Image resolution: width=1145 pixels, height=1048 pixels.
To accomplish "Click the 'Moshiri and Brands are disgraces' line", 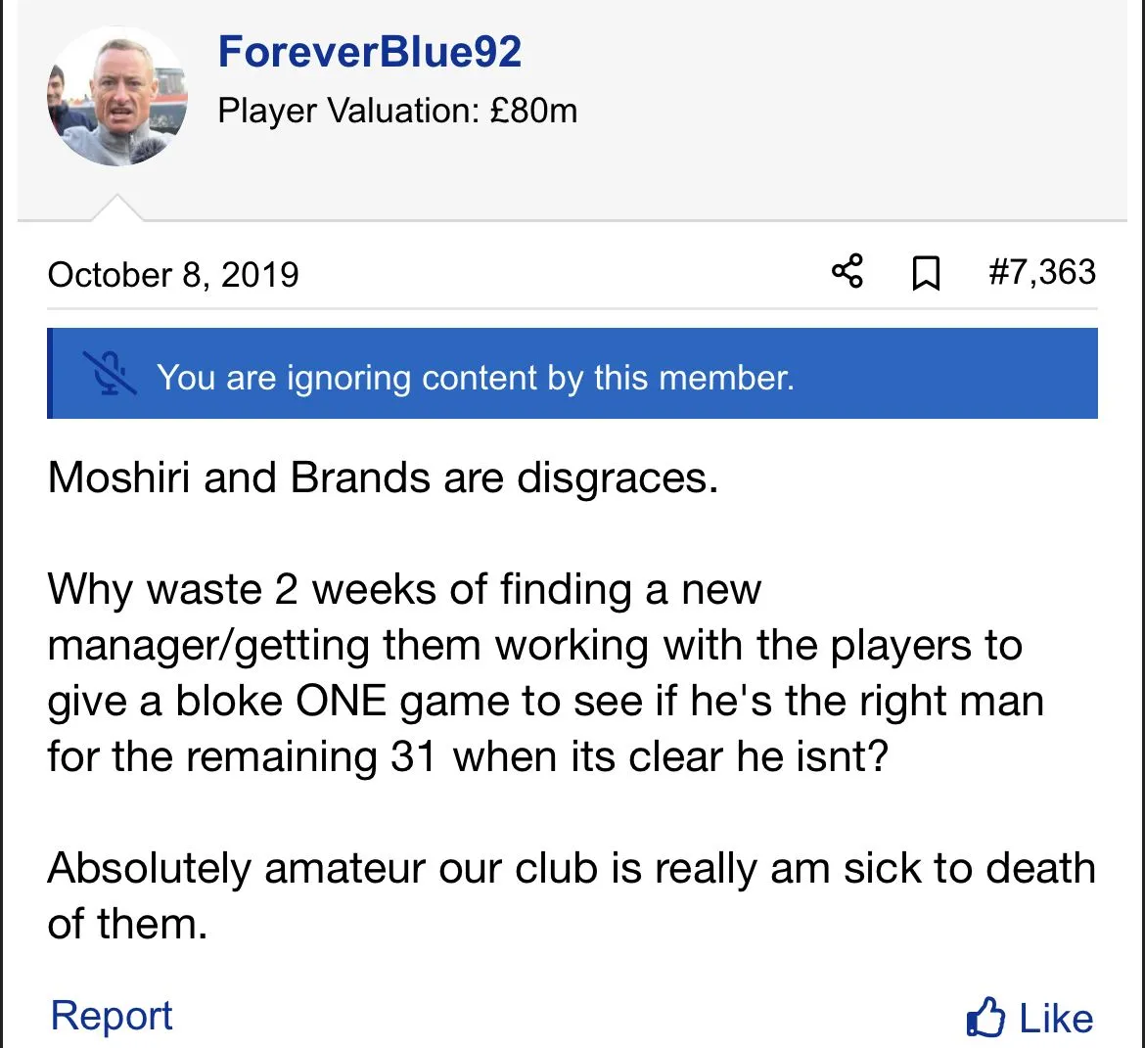I will [x=383, y=478].
